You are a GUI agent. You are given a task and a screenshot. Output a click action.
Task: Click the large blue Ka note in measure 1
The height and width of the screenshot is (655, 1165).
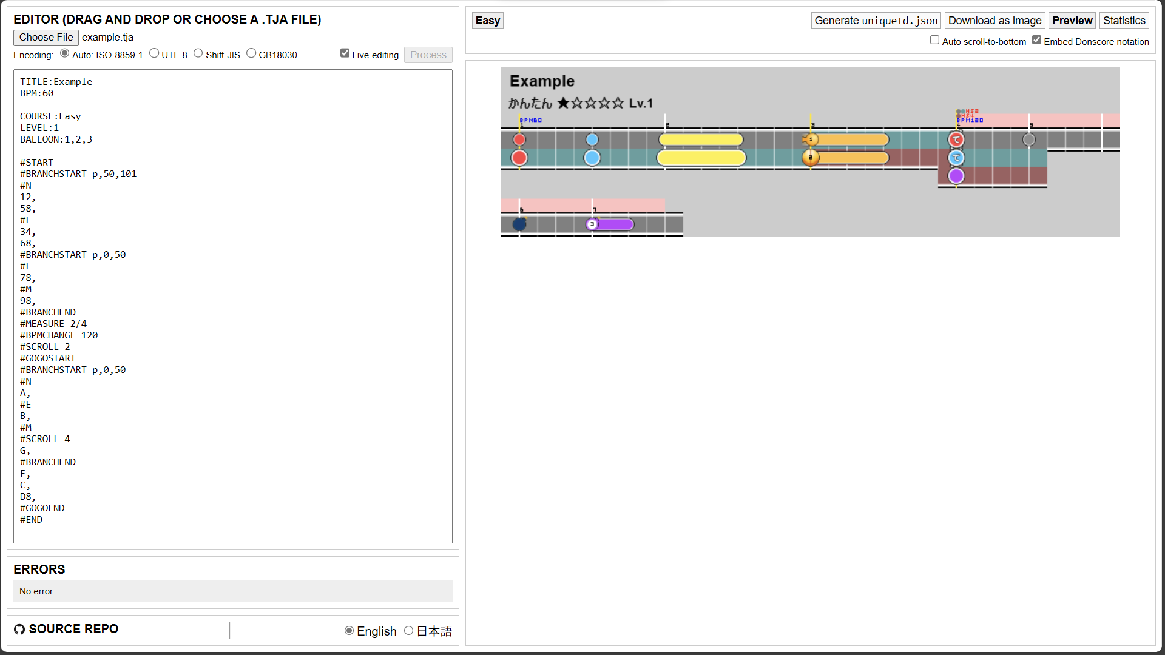point(592,158)
